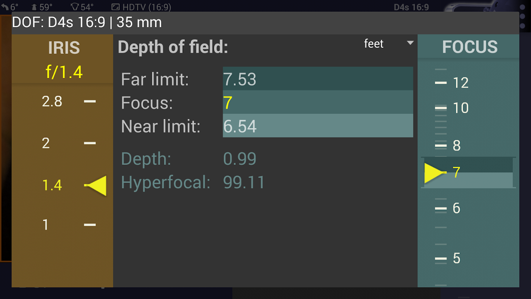The image size is (531, 299).
Task: Click the vertical angle icon showing 59°
Action: point(34,7)
